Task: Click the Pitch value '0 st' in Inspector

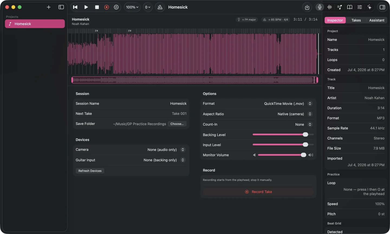Action: click(381, 214)
